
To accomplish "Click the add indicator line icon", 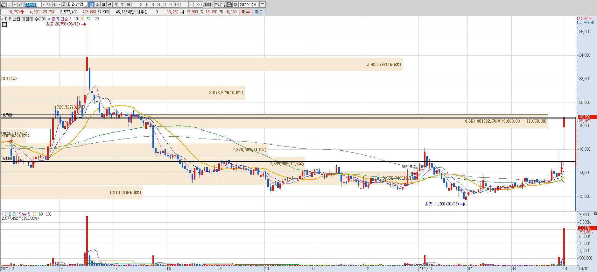I will click(x=223, y=4).
